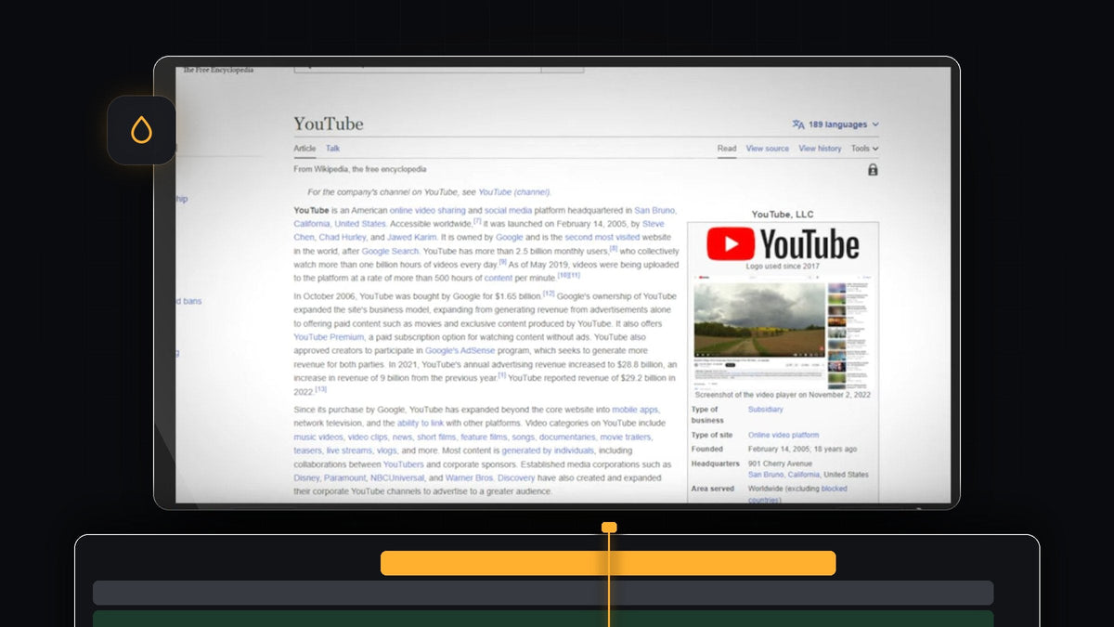Open the second most visited link

[x=602, y=238]
